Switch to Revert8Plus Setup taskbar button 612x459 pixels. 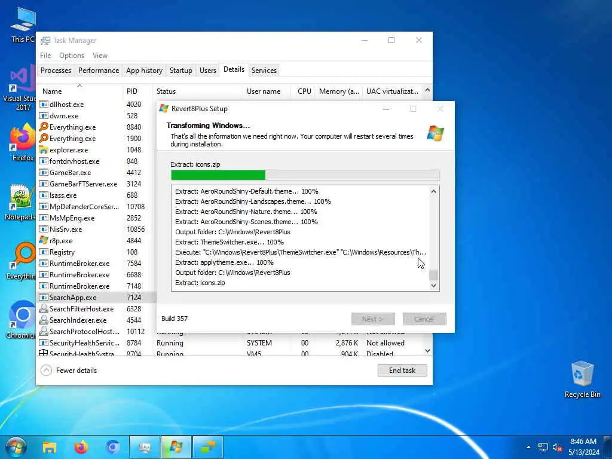tap(176, 447)
